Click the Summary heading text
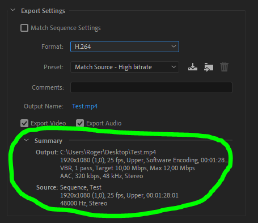Viewport: 258px width, 223px height. pyautogui.click(x=48, y=141)
